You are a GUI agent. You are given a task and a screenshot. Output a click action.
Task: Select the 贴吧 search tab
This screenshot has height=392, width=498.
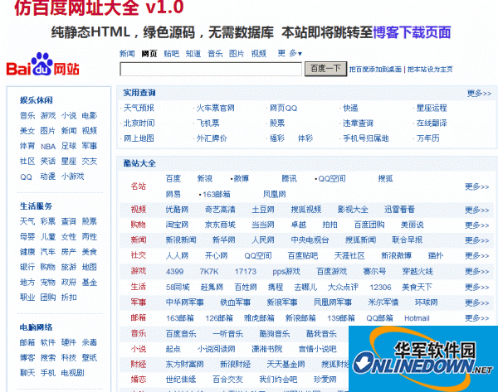tap(171, 54)
